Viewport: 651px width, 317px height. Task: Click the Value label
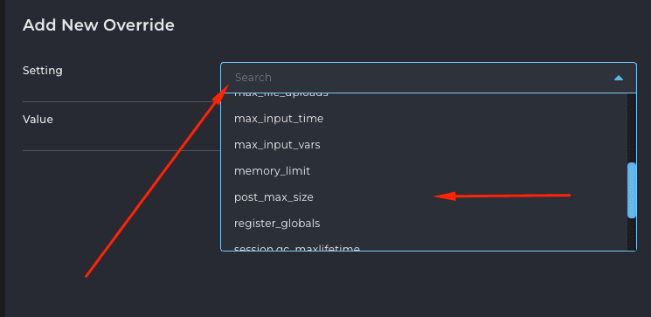pyautogui.click(x=38, y=120)
